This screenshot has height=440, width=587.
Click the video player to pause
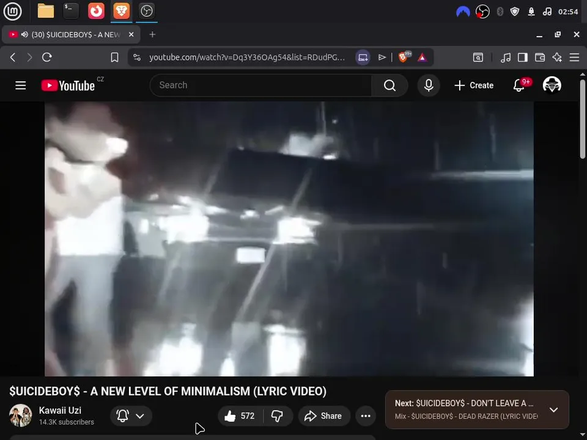pyautogui.click(x=289, y=239)
